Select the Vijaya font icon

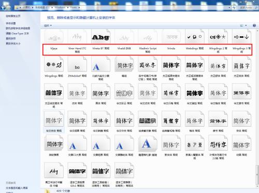tap(54, 37)
